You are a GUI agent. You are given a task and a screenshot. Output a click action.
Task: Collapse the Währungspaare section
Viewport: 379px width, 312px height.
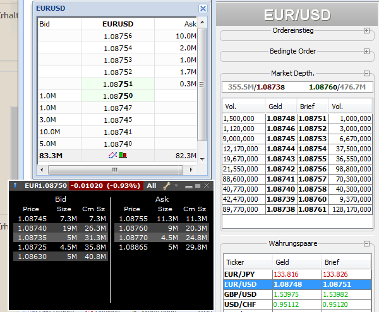click(x=367, y=243)
